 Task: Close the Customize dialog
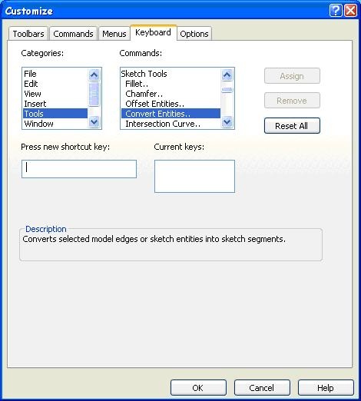[350, 11]
